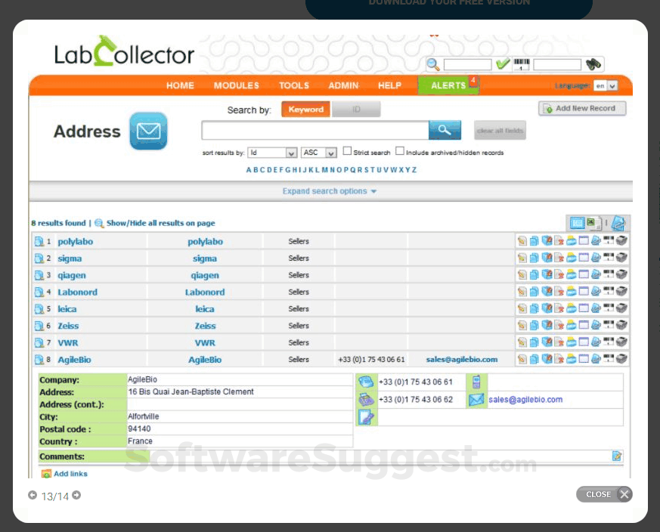The width and height of the screenshot is (660, 532).
Task: Click the barcode lookup icon
Action: [521, 63]
